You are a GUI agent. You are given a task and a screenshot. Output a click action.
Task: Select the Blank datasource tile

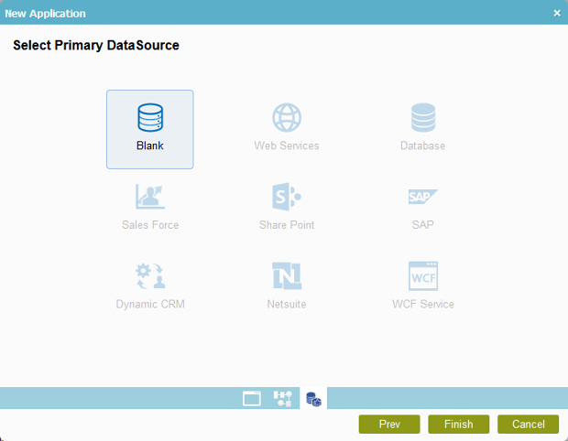tap(150, 129)
